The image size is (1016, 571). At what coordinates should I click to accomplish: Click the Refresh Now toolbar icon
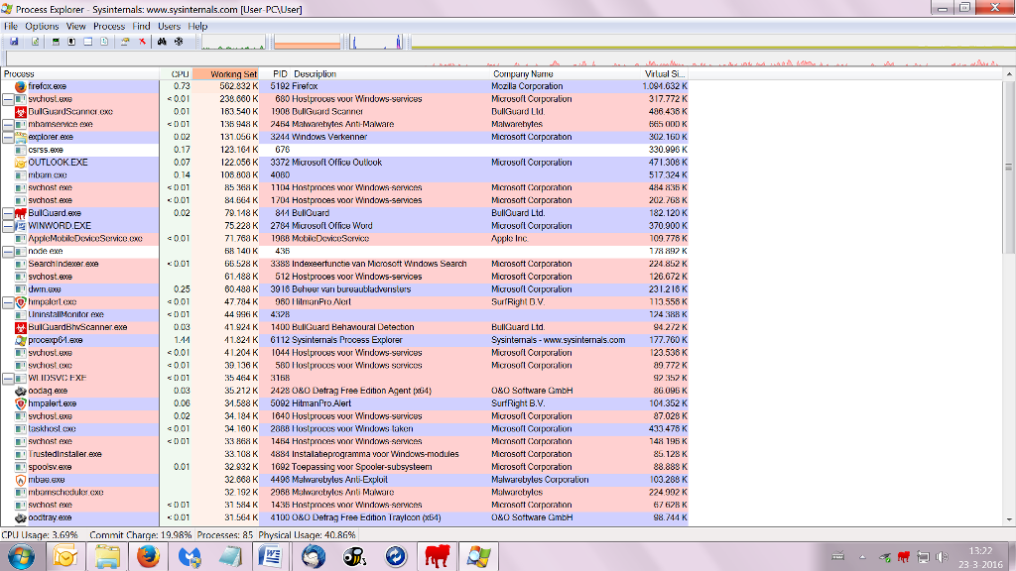pos(35,42)
